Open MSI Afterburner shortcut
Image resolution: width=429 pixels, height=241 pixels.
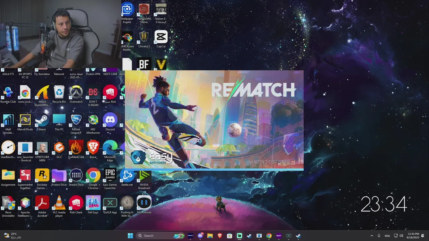click(x=93, y=124)
